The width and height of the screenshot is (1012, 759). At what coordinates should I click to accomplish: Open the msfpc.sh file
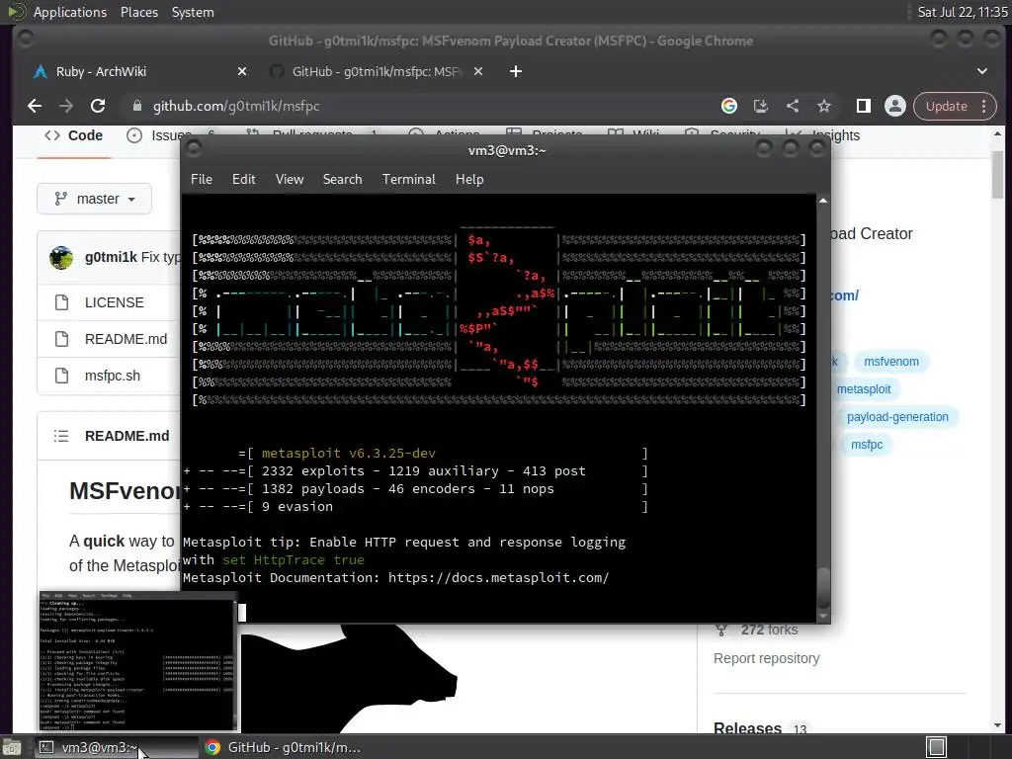pyautogui.click(x=113, y=376)
